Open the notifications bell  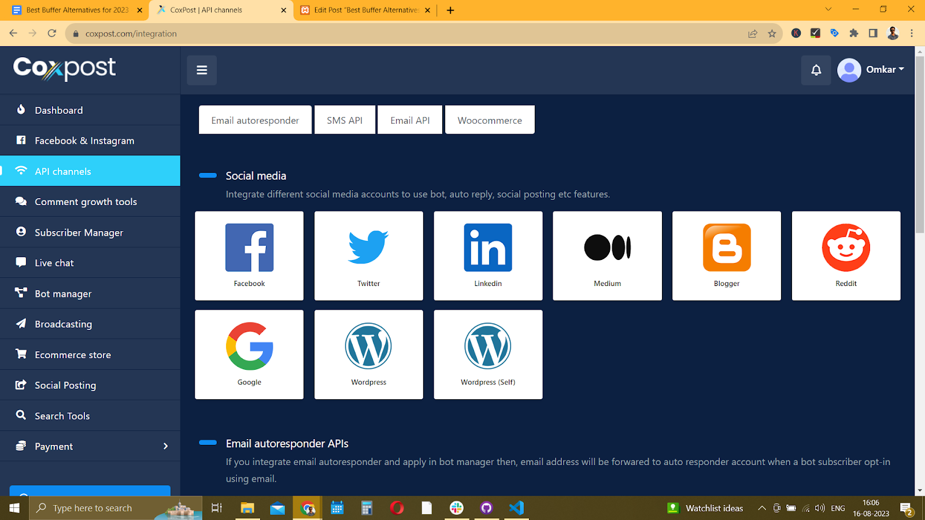(816, 70)
